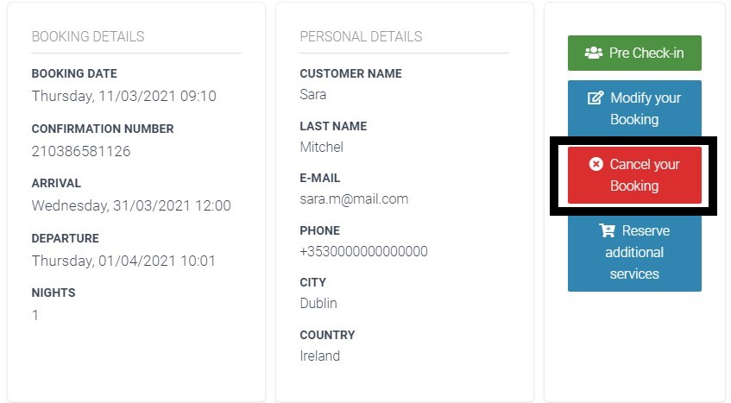Click the shopping cart icon on Reserve
731x403 pixels.
pyautogui.click(x=607, y=230)
